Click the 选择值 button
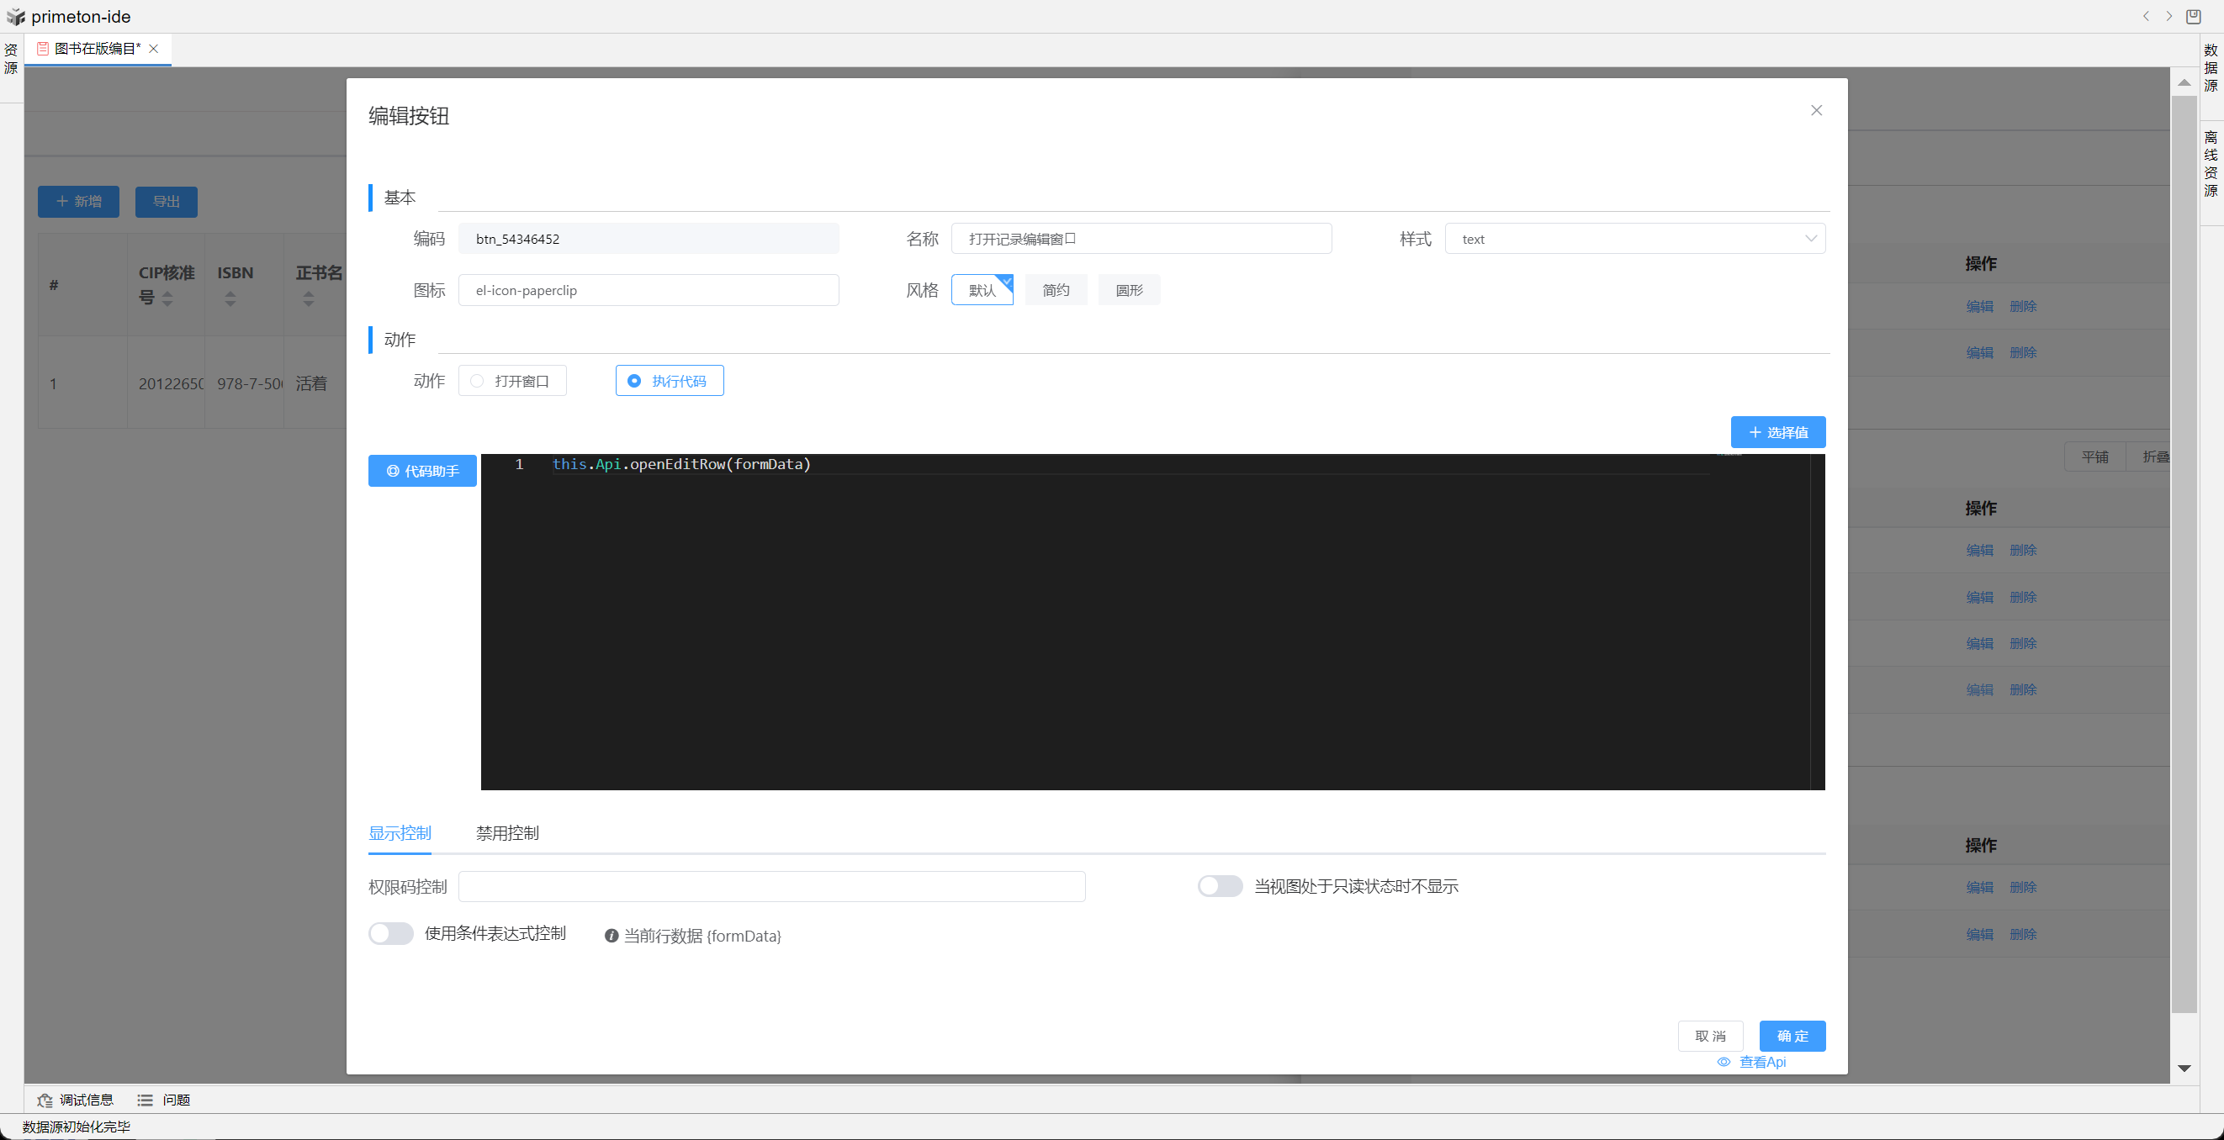This screenshot has height=1140, width=2224. (x=1777, y=432)
